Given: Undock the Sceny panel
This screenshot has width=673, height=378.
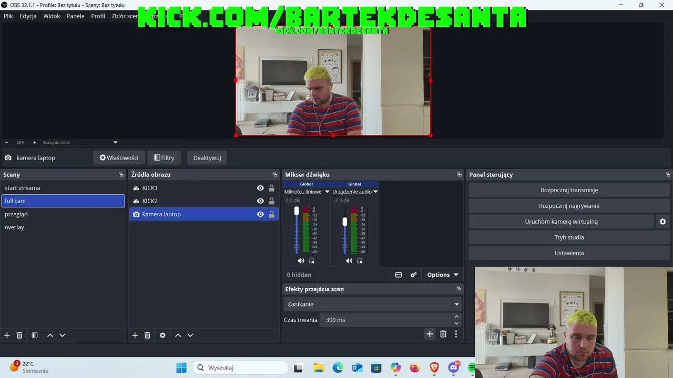Looking at the screenshot, I should tap(121, 175).
